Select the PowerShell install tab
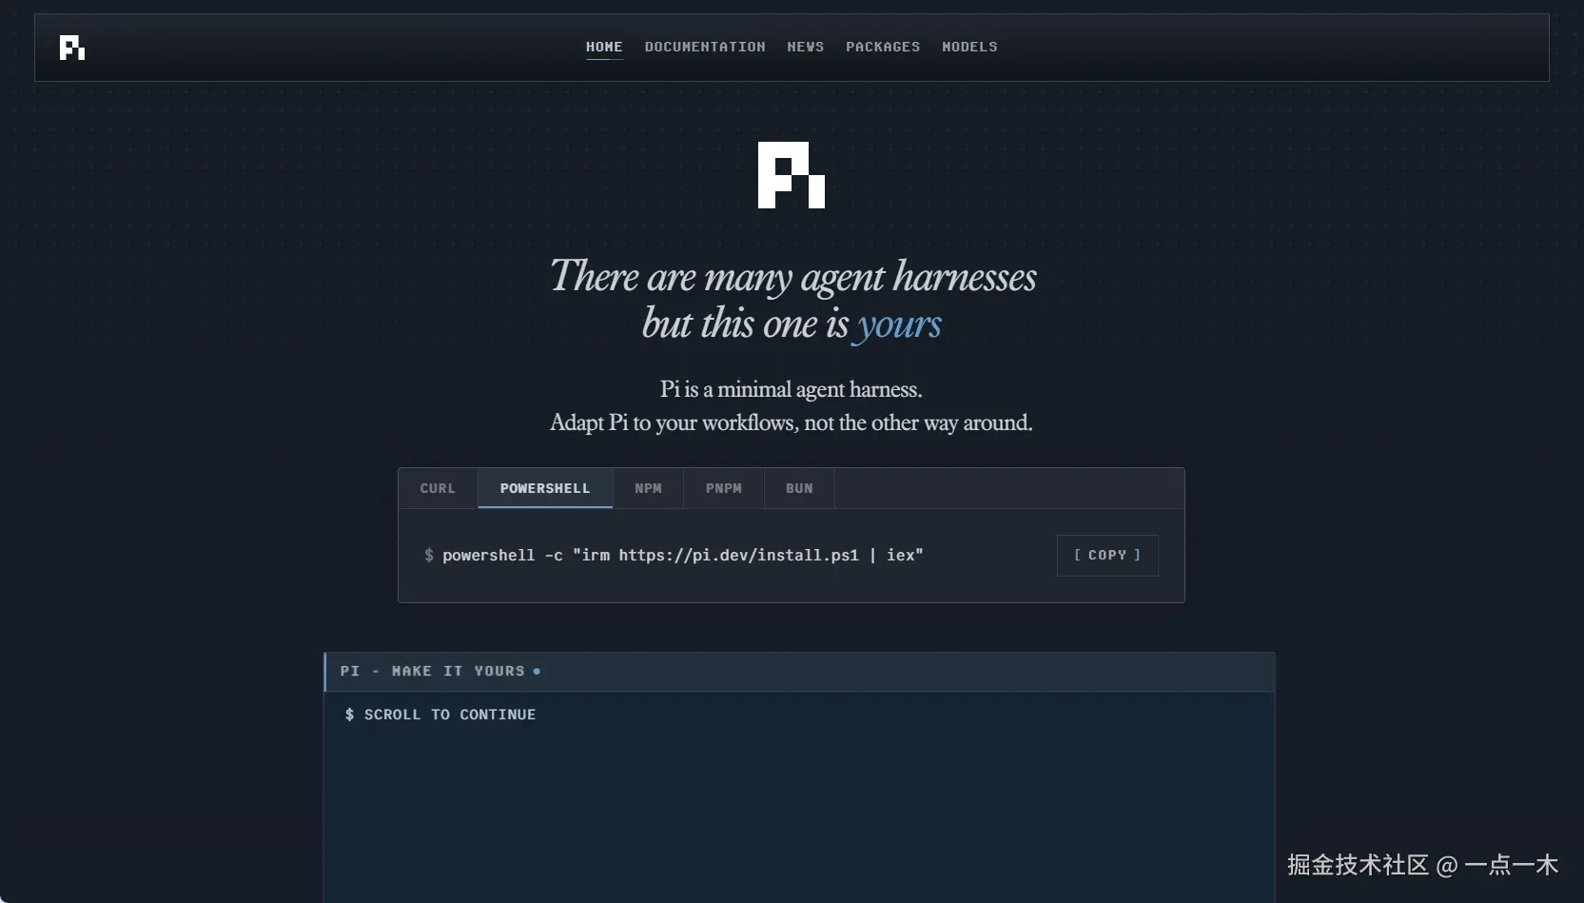The width and height of the screenshot is (1584, 903). point(545,488)
